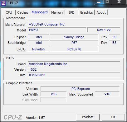Select the ASUSTeK Computer INC. manufacturer field
Screen dimensions: 127x122
tap(74, 25)
